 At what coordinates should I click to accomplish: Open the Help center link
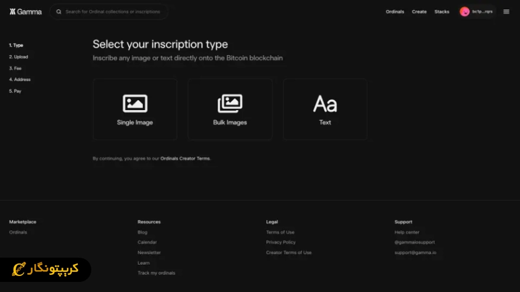407,232
